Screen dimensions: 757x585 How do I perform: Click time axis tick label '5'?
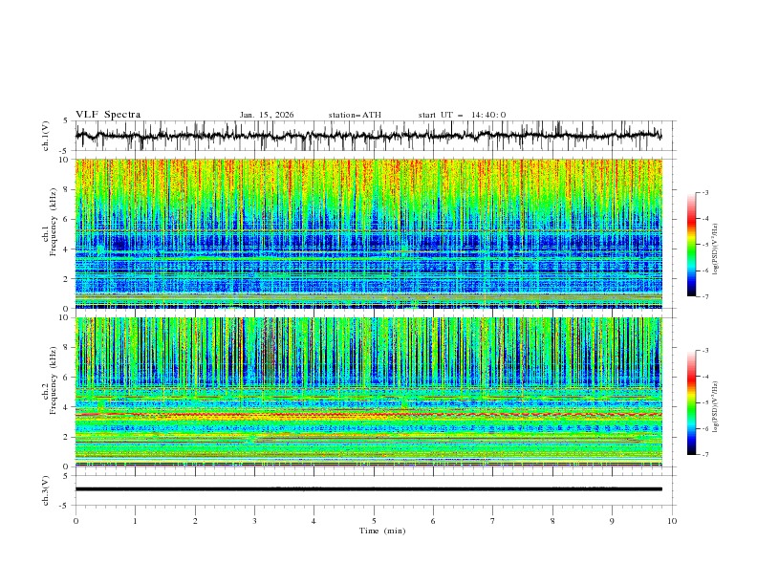coord(374,521)
